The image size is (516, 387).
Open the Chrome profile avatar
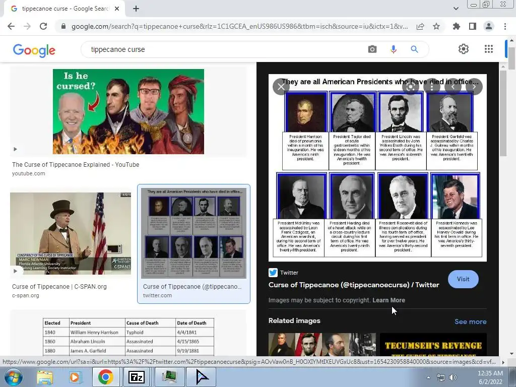point(489,26)
